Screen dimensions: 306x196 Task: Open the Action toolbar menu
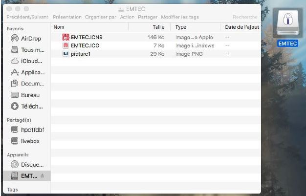(127, 17)
